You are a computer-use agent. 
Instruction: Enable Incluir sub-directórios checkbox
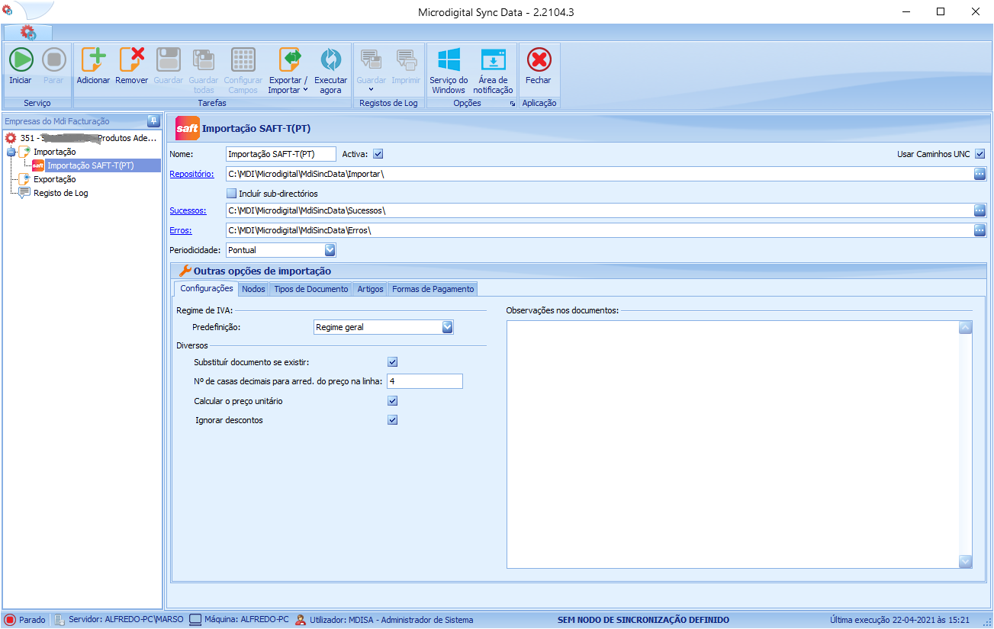coord(232,194)
